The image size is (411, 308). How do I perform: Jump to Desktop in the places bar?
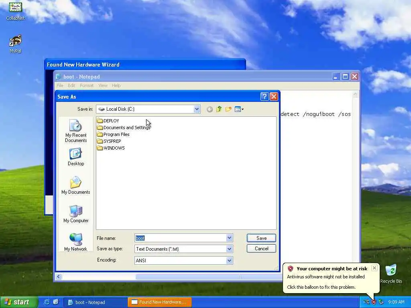point(76,157)
